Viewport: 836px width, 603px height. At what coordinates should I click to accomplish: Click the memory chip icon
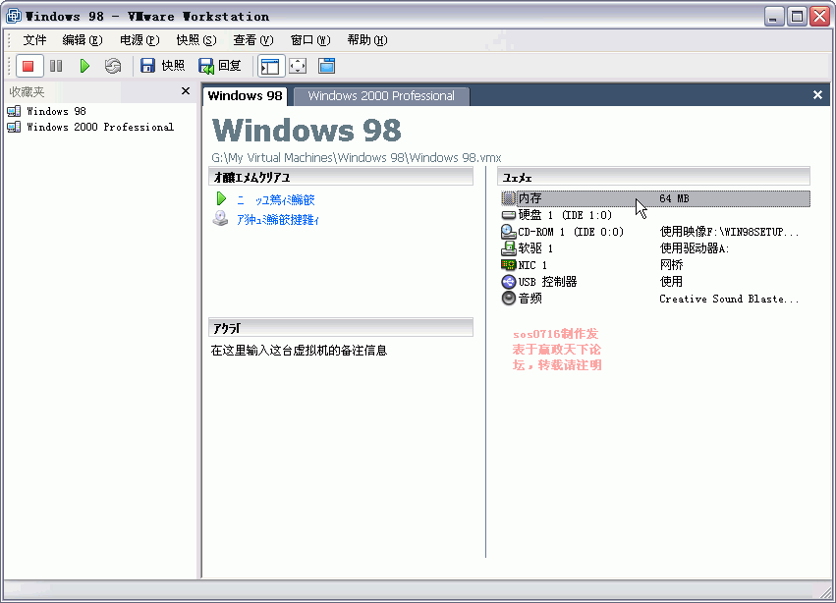click(509, 198)
